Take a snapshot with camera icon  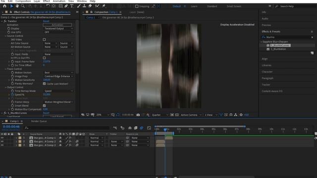pyautogui.click(x=138, y=115)
